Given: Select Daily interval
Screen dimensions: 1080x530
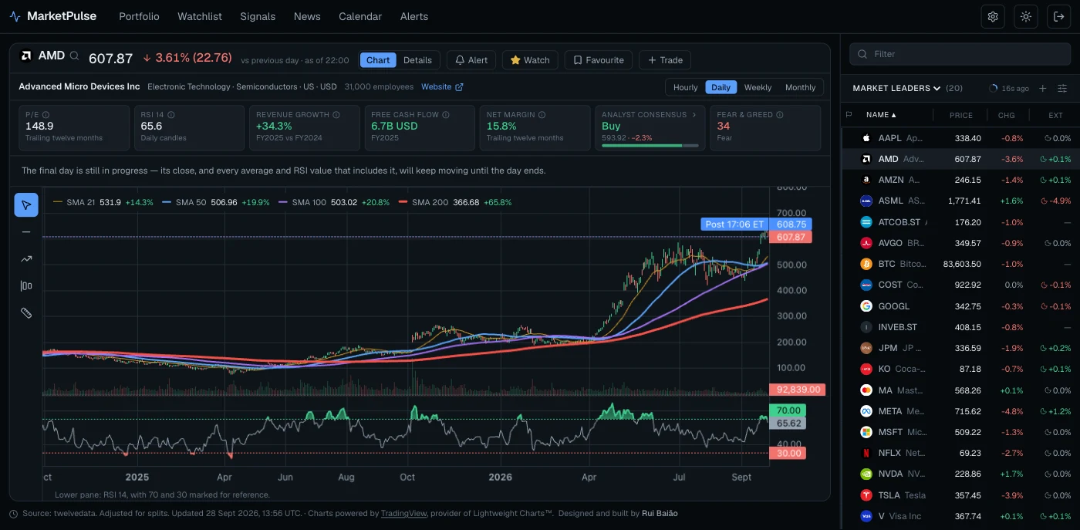Looking at the screenshot, I should (x=721, y=87).
